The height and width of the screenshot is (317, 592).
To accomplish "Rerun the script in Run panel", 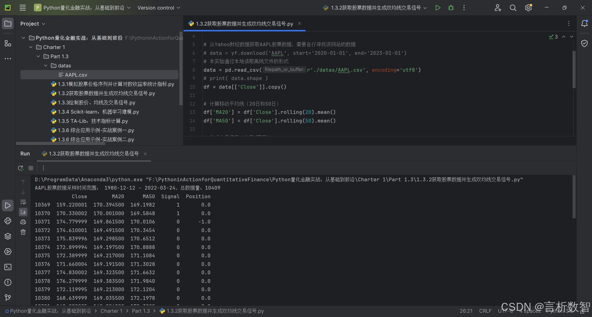I will click(21, 168).
